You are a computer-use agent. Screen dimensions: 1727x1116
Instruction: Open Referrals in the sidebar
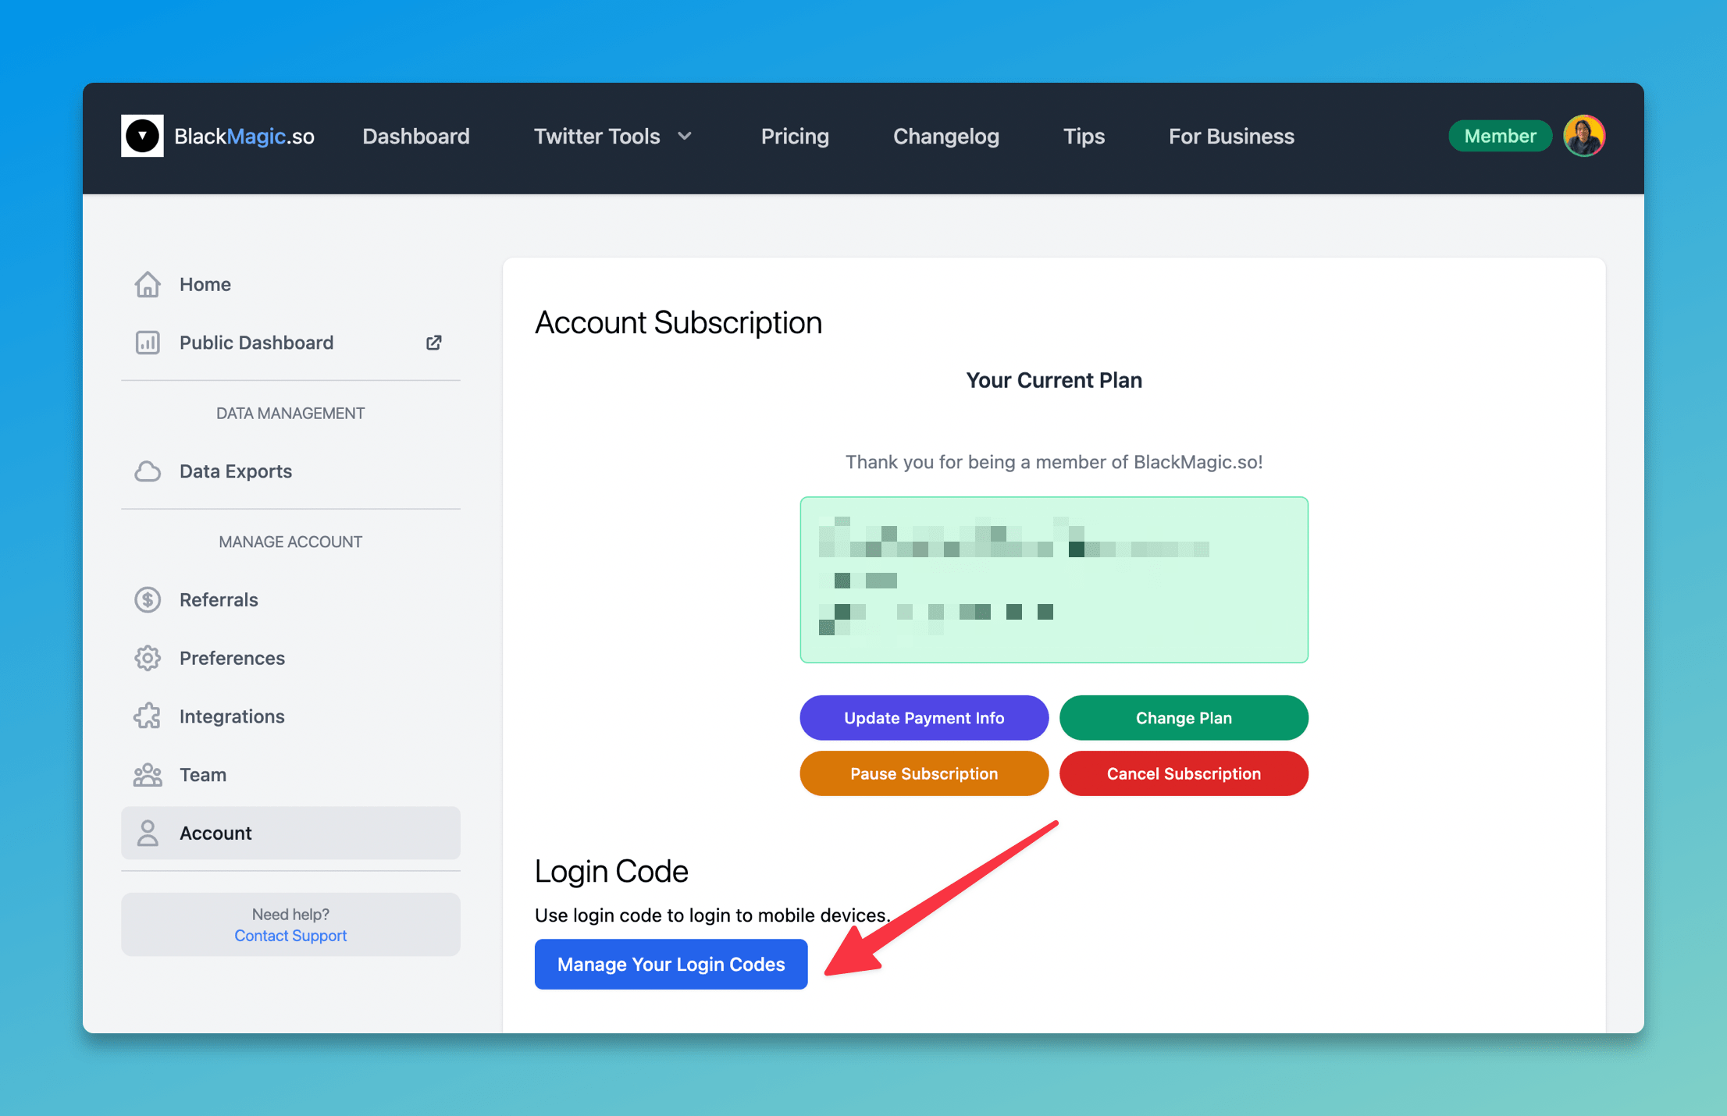[x=290, y=599]
